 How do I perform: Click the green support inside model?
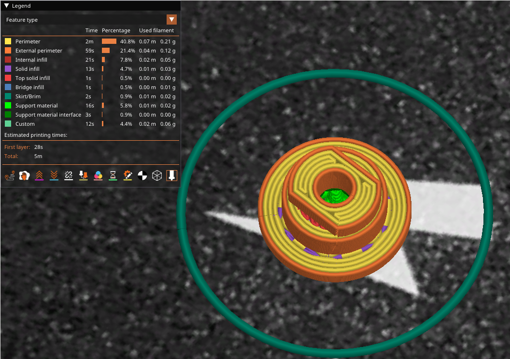click(335, 196)
